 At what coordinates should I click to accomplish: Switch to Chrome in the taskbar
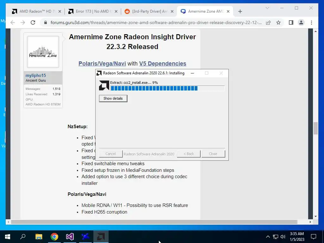54,237
